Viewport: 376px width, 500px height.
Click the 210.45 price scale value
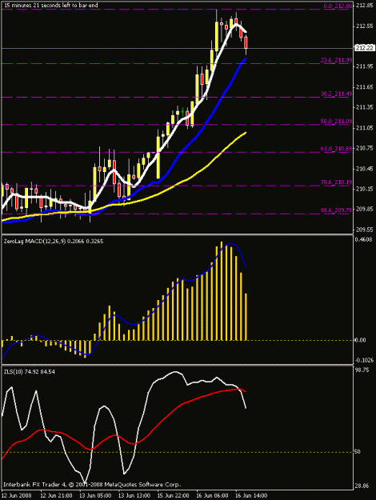[x=364, y=169]
